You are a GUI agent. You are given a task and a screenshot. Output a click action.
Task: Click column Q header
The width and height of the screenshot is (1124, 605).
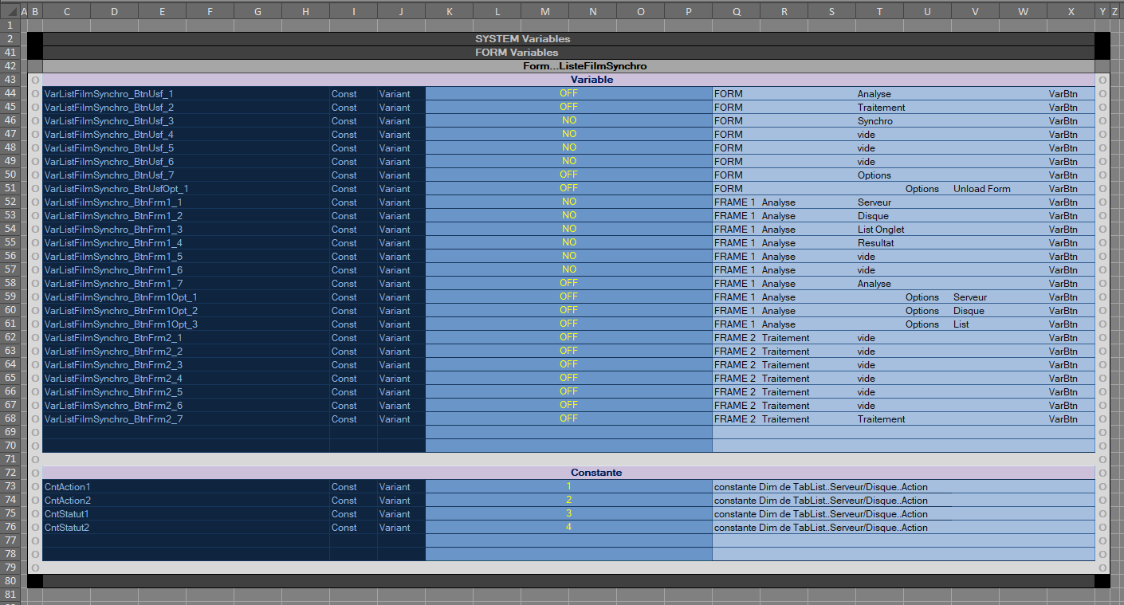736,11
